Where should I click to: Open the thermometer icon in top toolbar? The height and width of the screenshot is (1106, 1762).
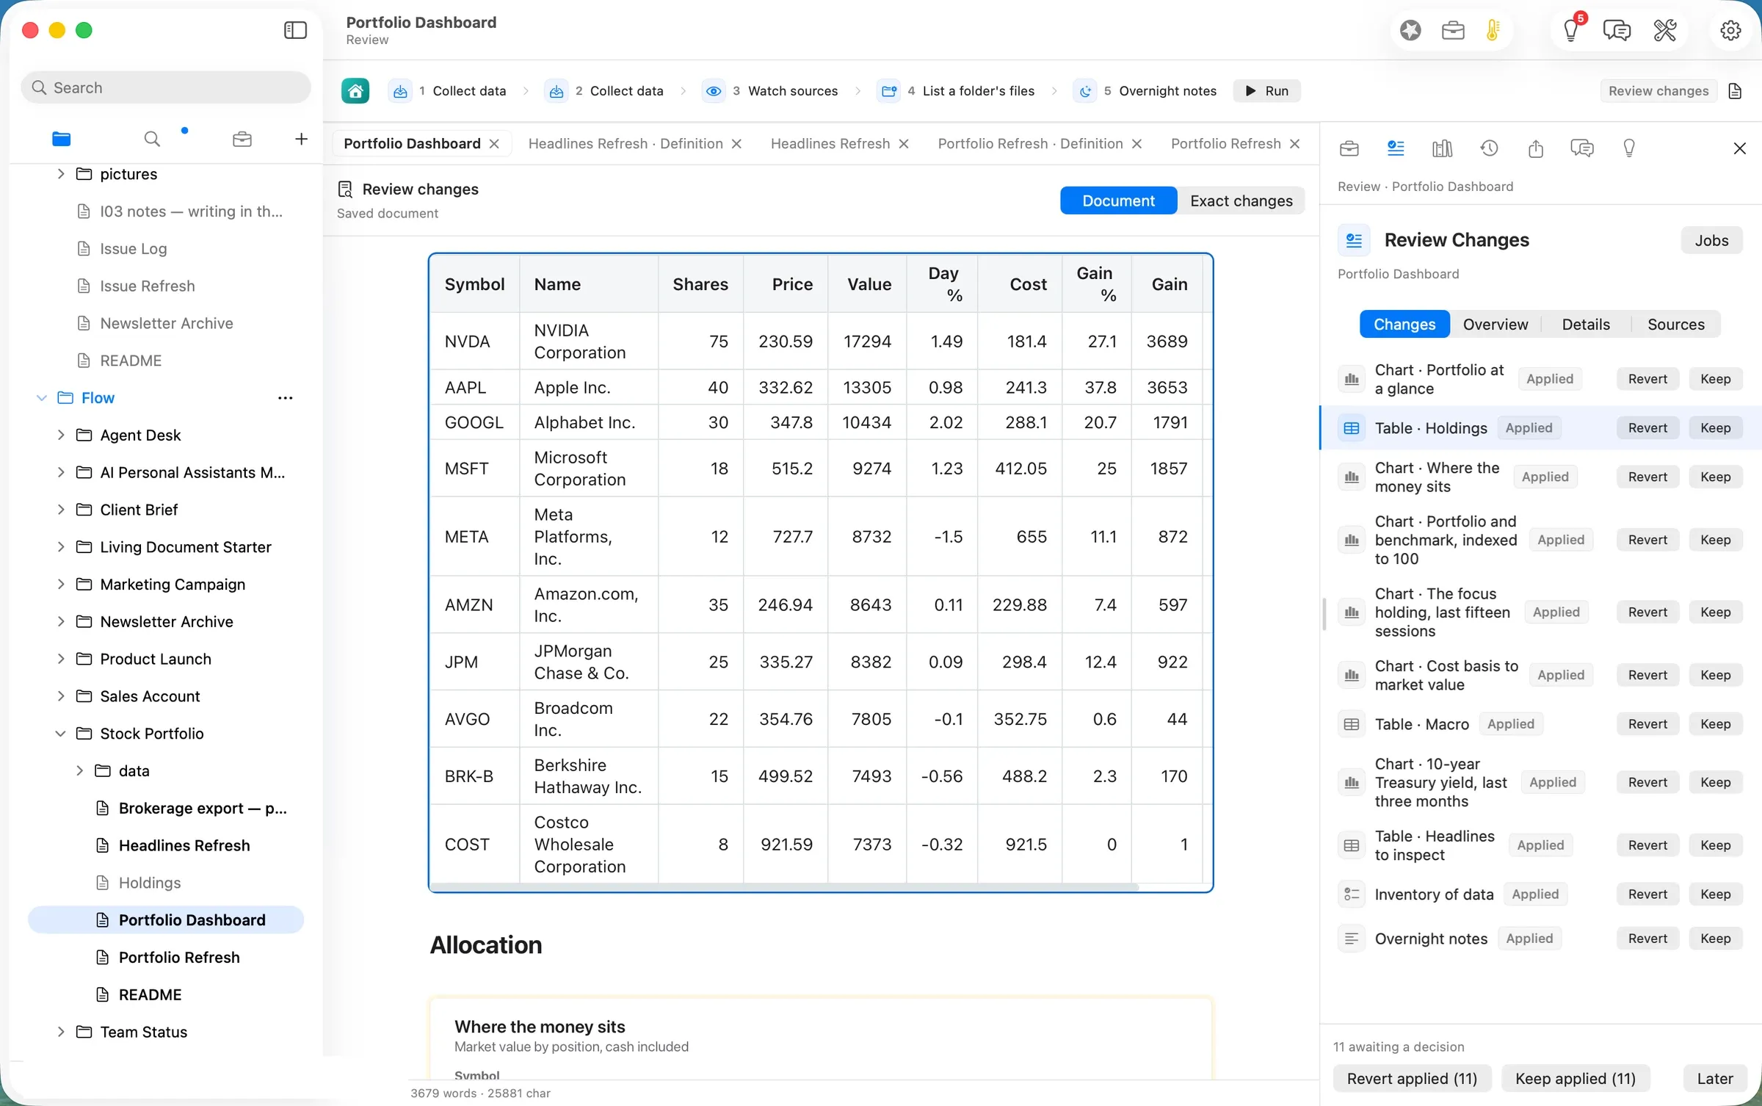pyautogui.click(x=1493, y=30)
